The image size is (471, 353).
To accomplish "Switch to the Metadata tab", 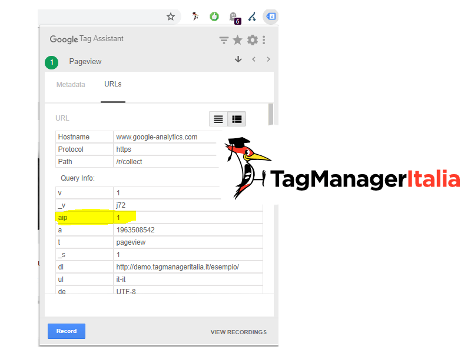I will pyautogui.click(x=71, y=85).
